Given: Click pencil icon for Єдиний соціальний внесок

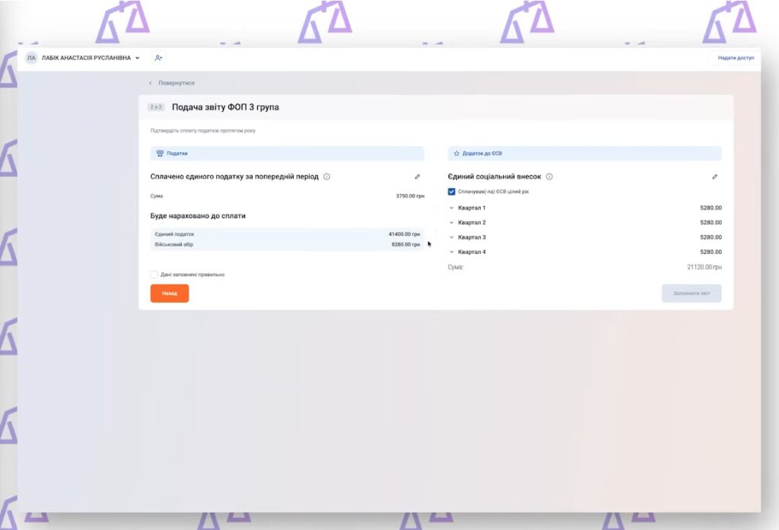Looking at the screenshot, I should coord(714,176).
